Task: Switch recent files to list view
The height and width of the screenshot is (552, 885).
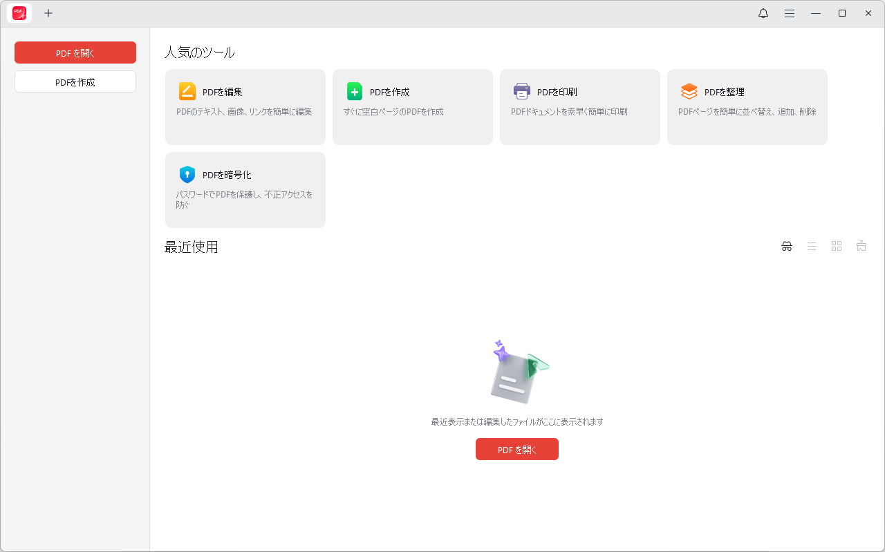Action: tap(812, 246)
